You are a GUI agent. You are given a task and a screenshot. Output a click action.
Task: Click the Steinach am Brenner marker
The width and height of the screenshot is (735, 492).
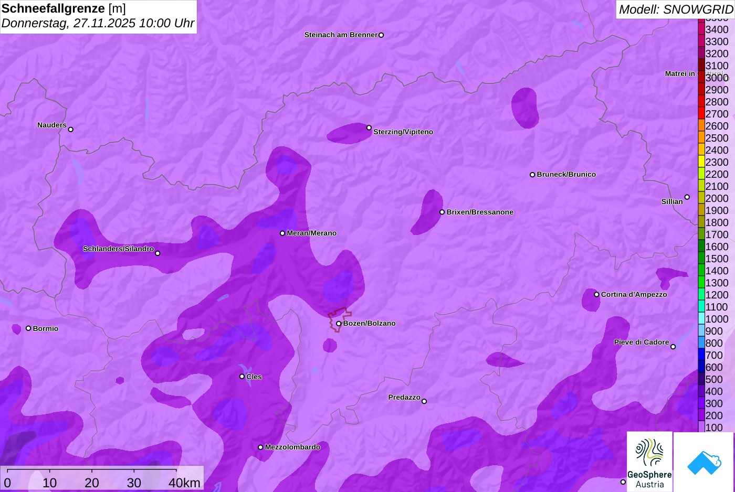381,35
